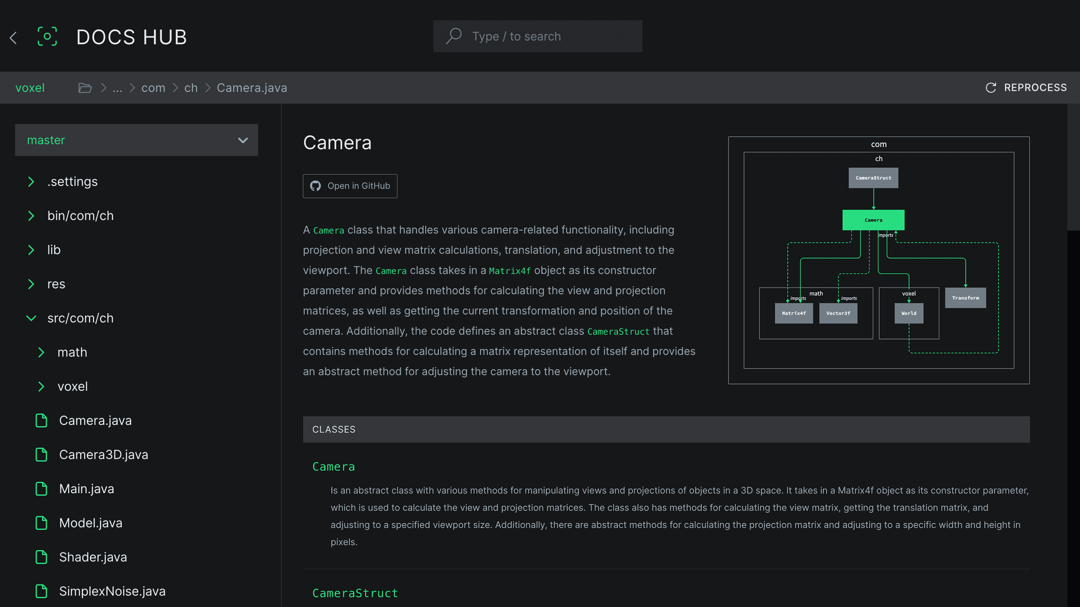Screen dimensions: 1080x607
Task: Collapse the src/com/ch folder
Action: [30, 318]
